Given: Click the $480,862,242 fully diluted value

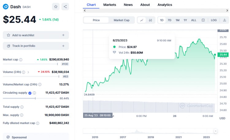Looking at the screenshot, I should pyautogui.click(x=59, y=123).
